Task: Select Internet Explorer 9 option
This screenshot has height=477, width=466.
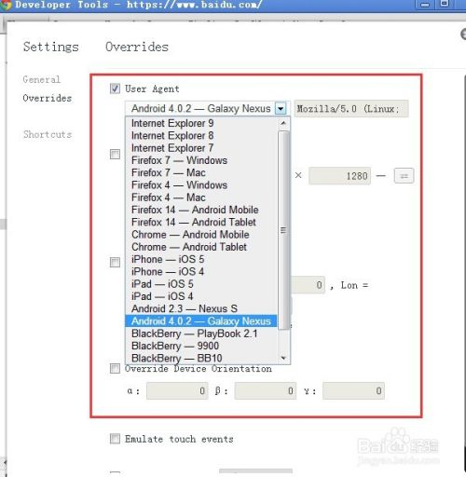Action: point(201,123)
